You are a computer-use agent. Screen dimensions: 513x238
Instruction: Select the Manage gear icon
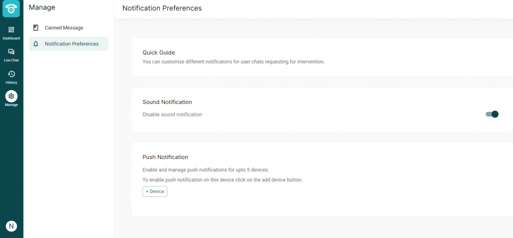pyautogui.click(x=12, y=96)
